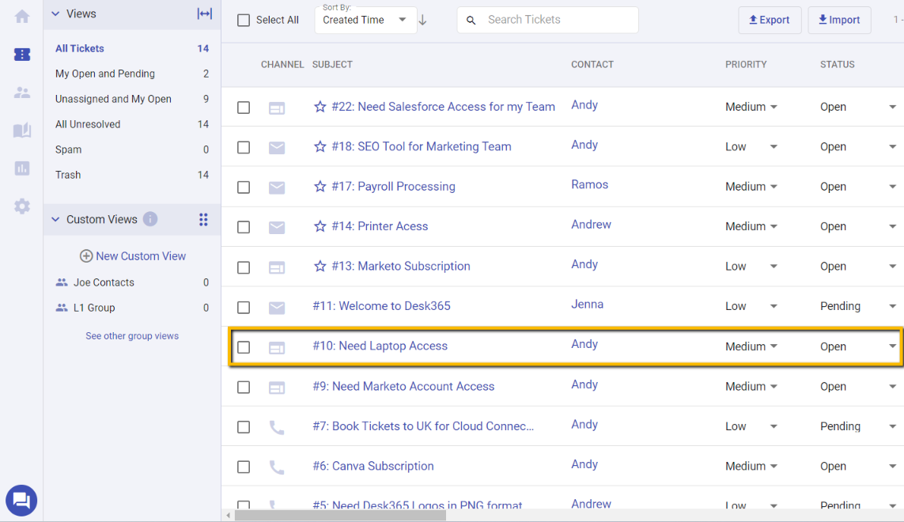Check the checkbox for ticket #22
The image size is (904, 522).
tap(244, 107)
